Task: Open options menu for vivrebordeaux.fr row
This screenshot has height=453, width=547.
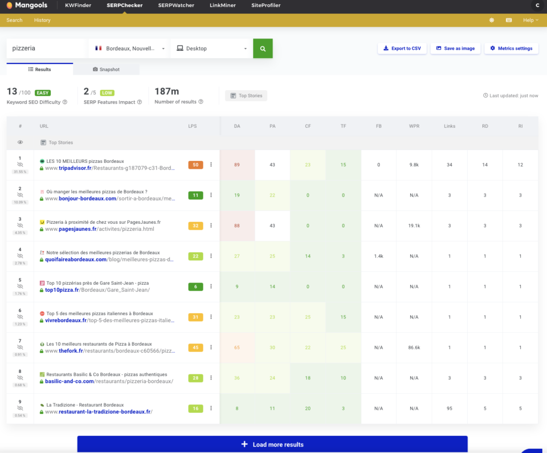Action: tap(211, 317)
